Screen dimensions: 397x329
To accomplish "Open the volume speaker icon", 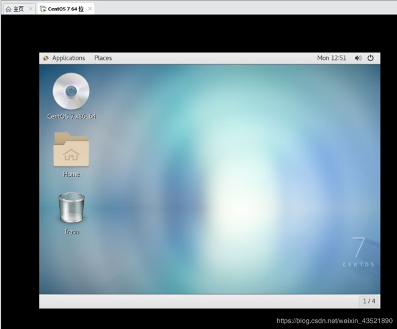I will (358, 58).
